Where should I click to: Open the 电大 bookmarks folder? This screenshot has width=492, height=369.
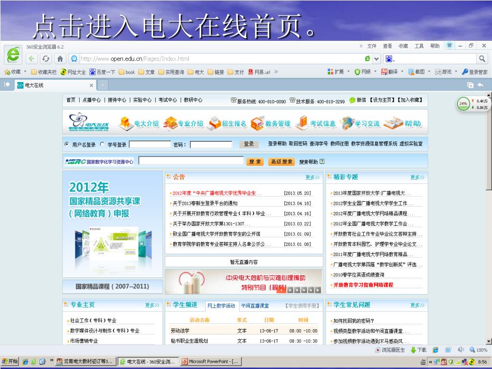(x=196, y=72)
